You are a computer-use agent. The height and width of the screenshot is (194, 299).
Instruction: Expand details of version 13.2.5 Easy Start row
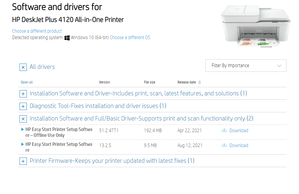[22, 144]
